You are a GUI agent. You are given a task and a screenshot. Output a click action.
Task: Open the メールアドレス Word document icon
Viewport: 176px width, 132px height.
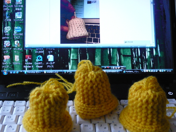pyautogui.click(x=50, y=61)
